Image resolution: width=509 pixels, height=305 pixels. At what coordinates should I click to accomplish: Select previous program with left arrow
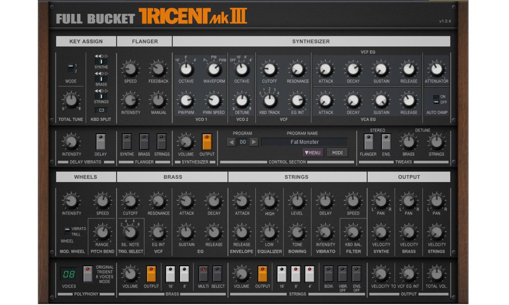(231, 142)
